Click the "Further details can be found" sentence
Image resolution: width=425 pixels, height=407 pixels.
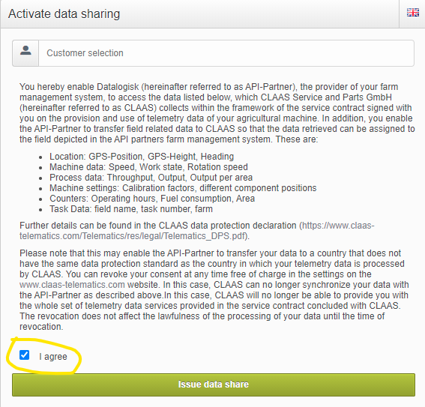point(197,231)
